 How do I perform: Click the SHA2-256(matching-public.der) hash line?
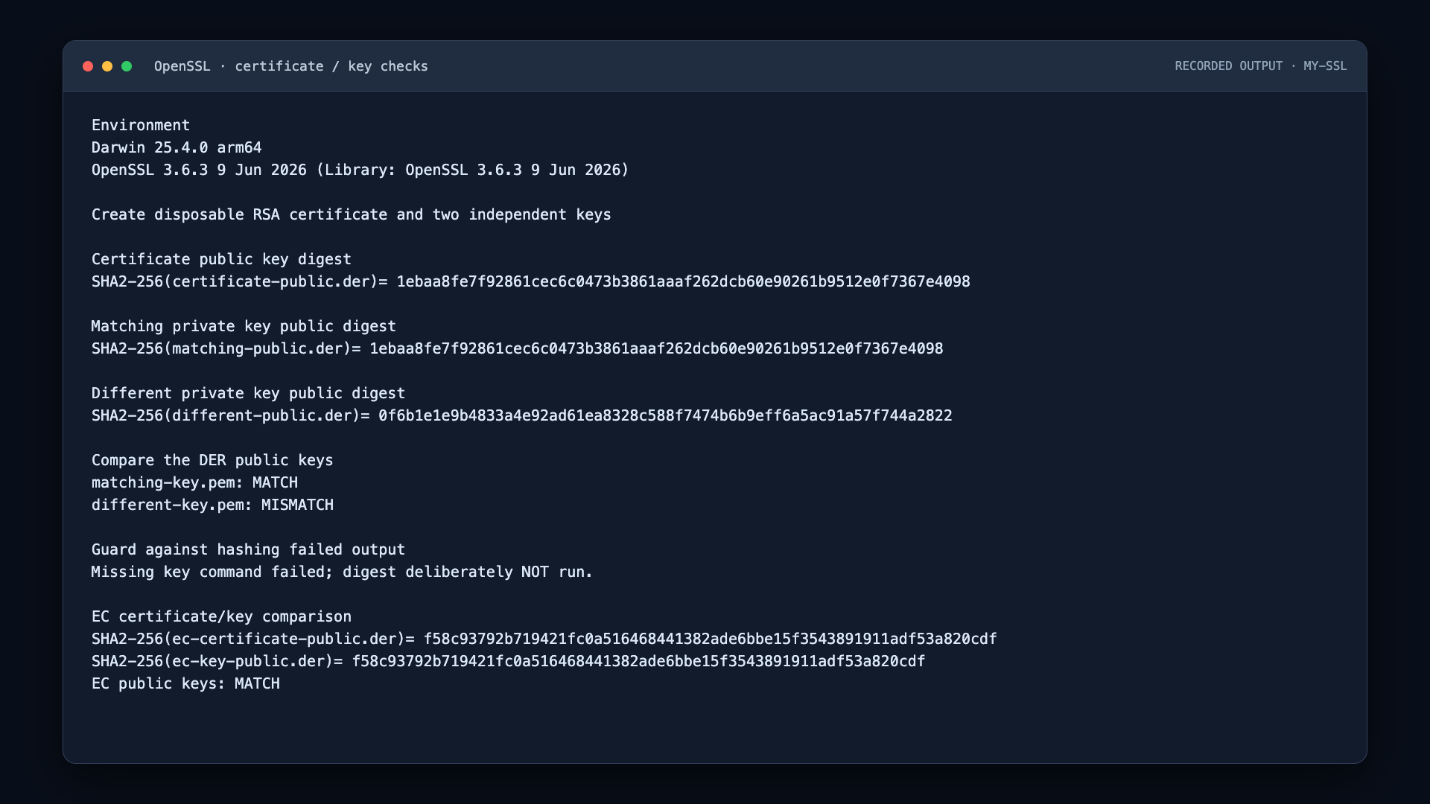click(x=518, y=348)
